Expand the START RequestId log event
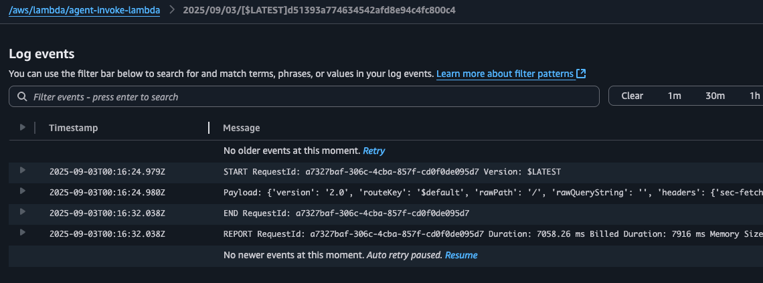 (22, 170)
